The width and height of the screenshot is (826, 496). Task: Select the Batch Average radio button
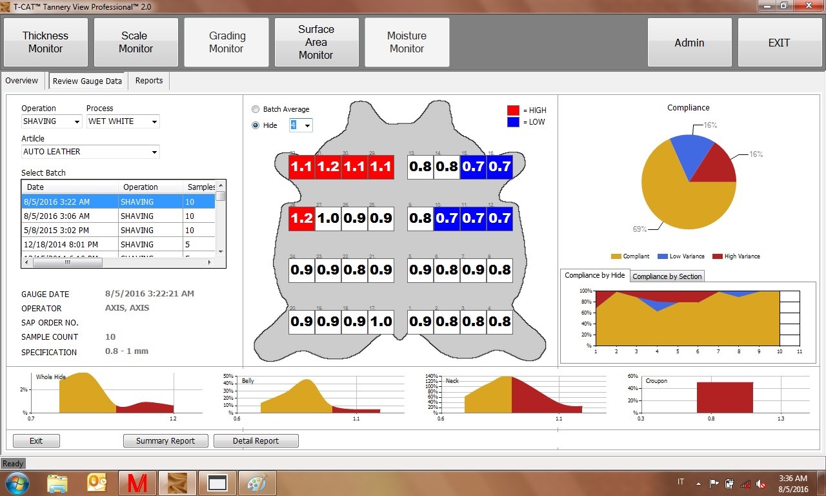(256, 109)
